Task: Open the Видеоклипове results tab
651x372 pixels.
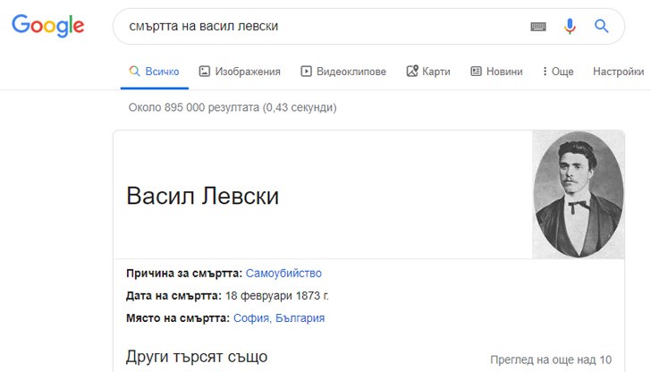Action: (343, 72)
